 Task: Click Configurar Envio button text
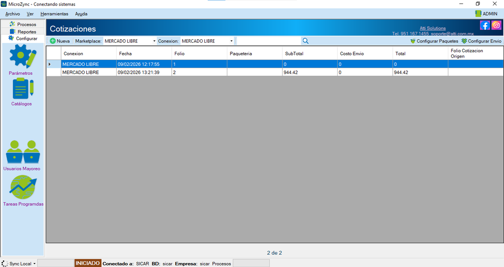click(485, 41)
